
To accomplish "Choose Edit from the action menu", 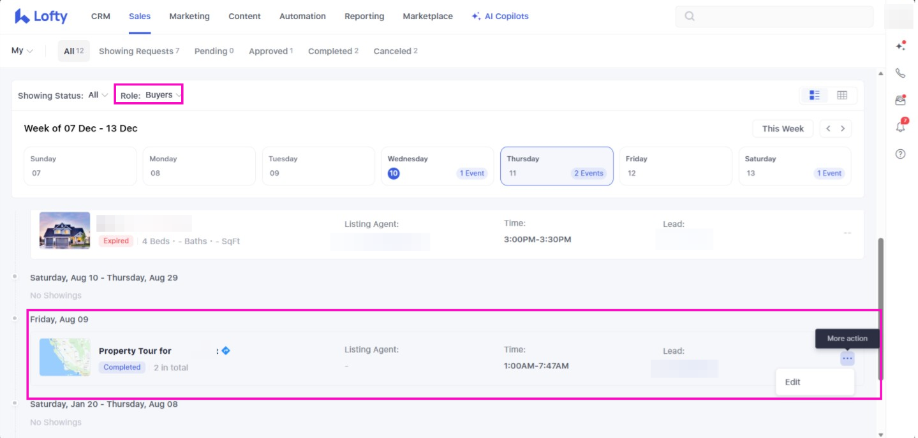I will click(792, 382).
